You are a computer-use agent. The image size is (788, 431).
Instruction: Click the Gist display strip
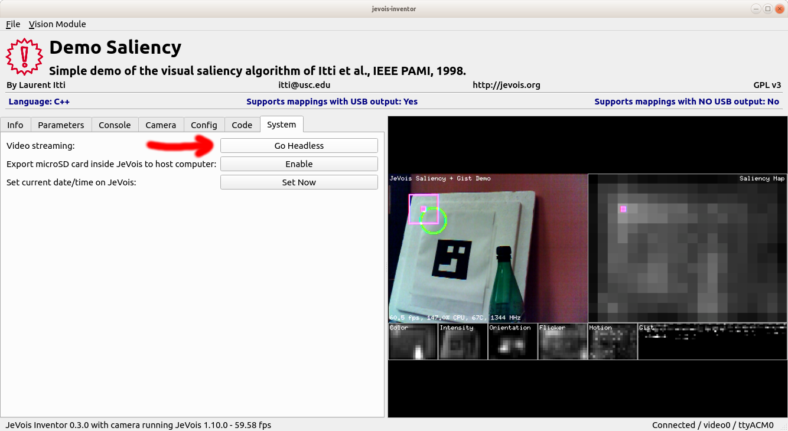click(712, 341)
